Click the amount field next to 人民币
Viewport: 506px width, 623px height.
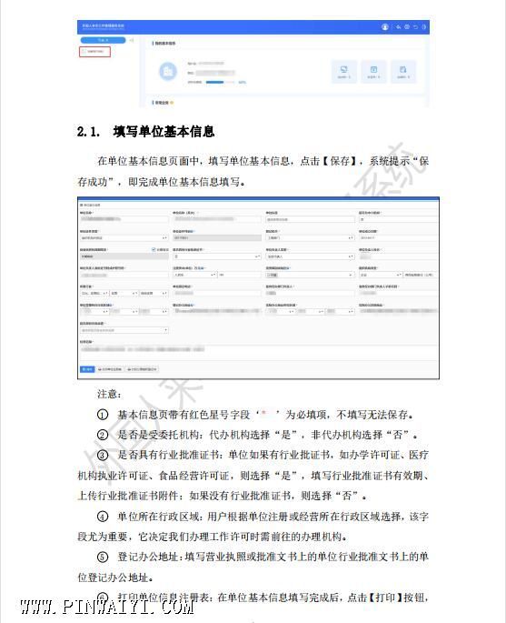(x=239, y=275)
